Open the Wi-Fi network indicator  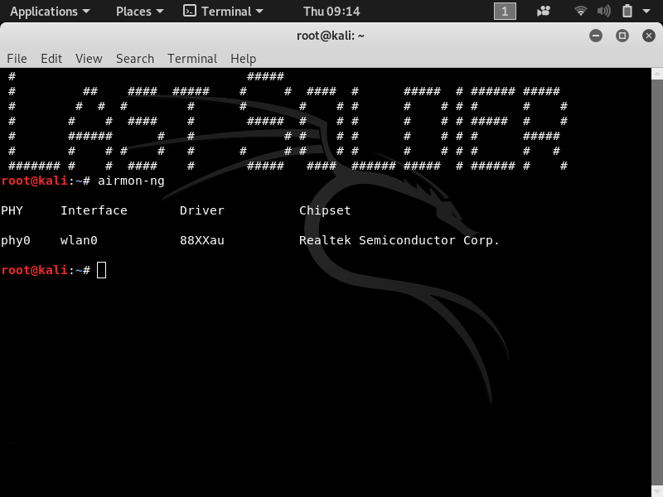(x=581, y=11)
